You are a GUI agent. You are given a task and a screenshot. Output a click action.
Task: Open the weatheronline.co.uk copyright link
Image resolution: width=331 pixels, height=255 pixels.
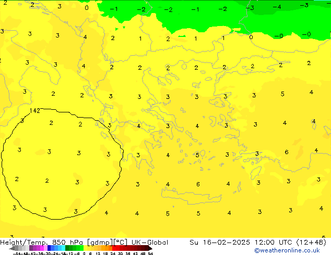pyautogui.click(x=287, y=250)
